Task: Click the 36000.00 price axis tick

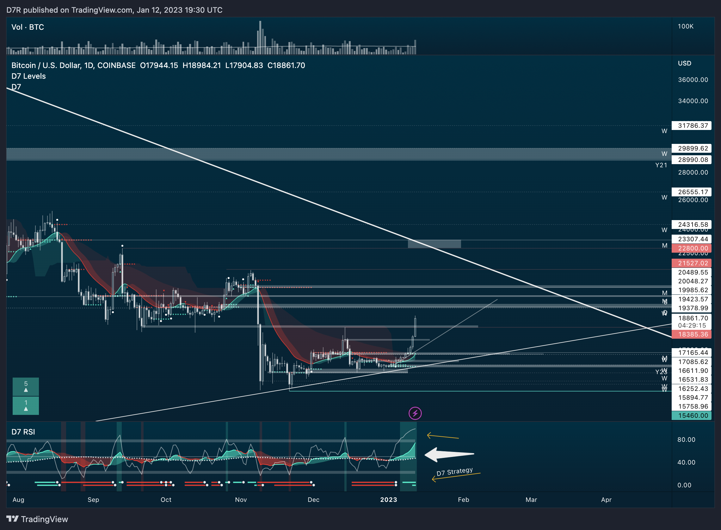Action: tap(693, 80)
